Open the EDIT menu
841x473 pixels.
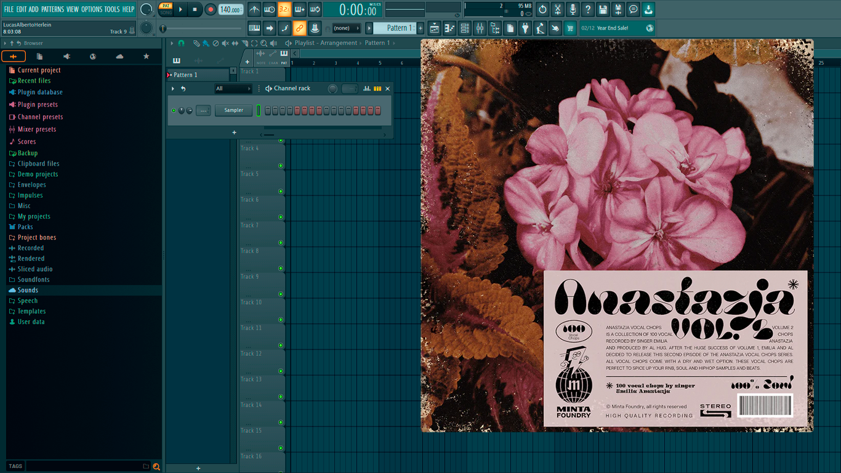click(x=22, y=9)
